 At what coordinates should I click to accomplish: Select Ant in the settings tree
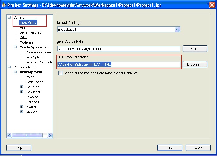(22, 27)
